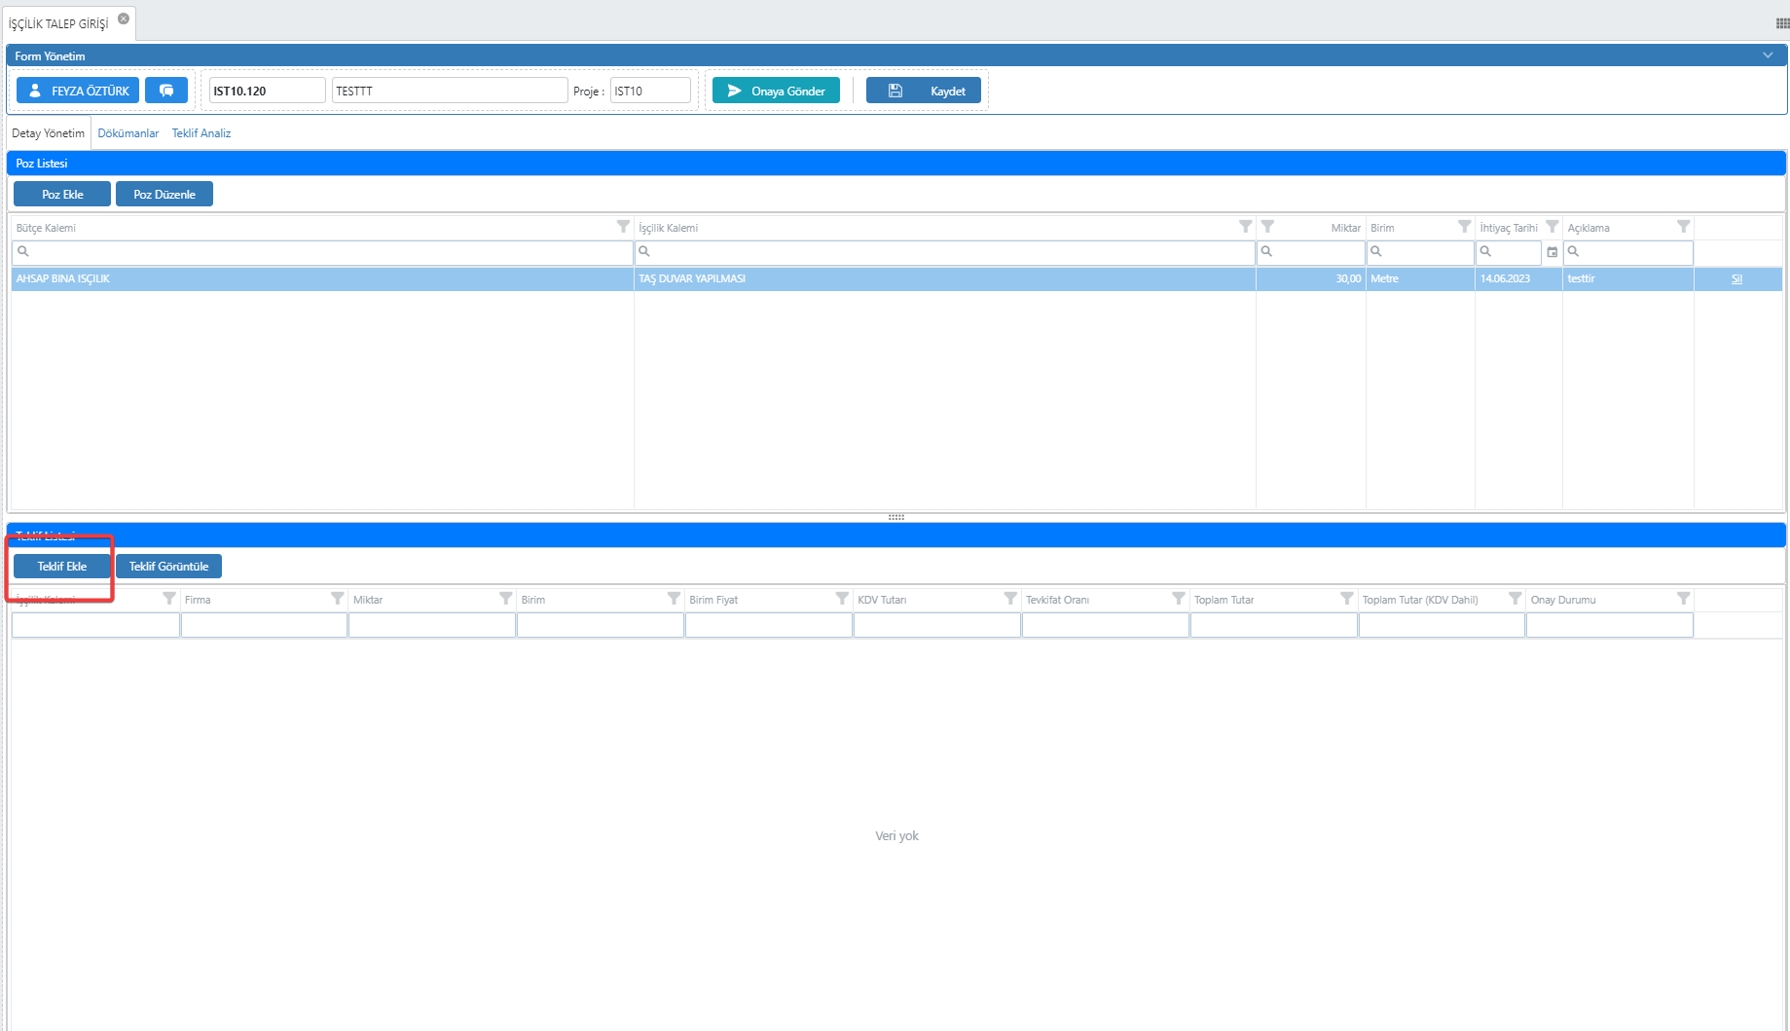Click filter icon on KDV Tutarı column

tap(1009, 599)
